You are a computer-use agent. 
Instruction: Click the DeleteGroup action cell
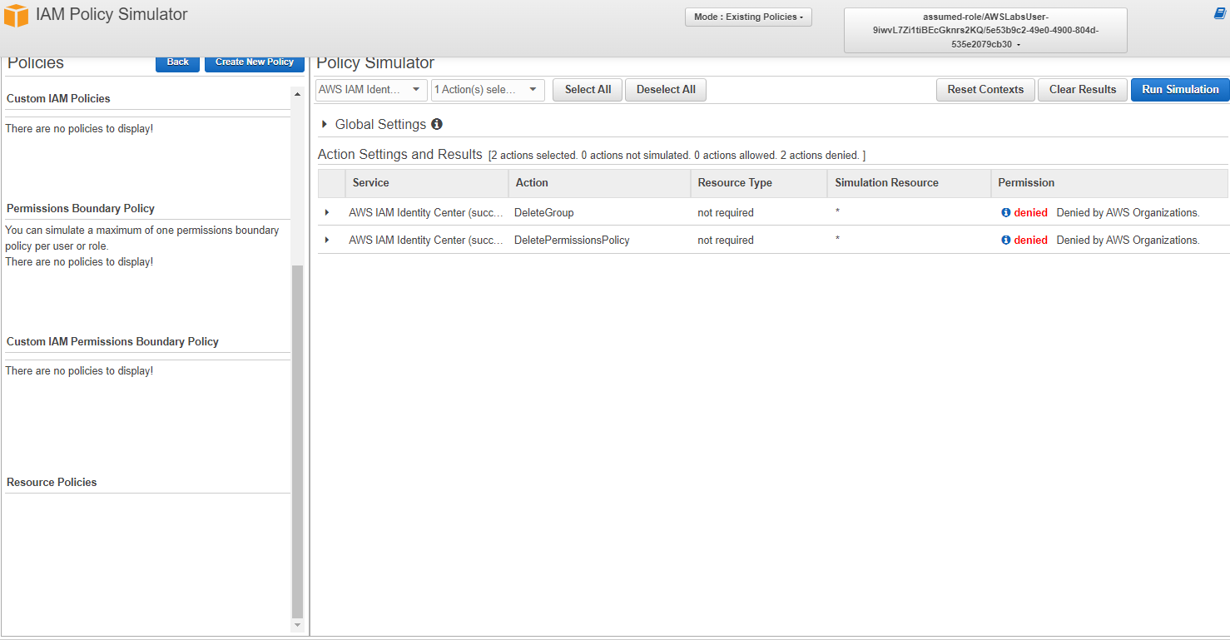click(544, 213)
